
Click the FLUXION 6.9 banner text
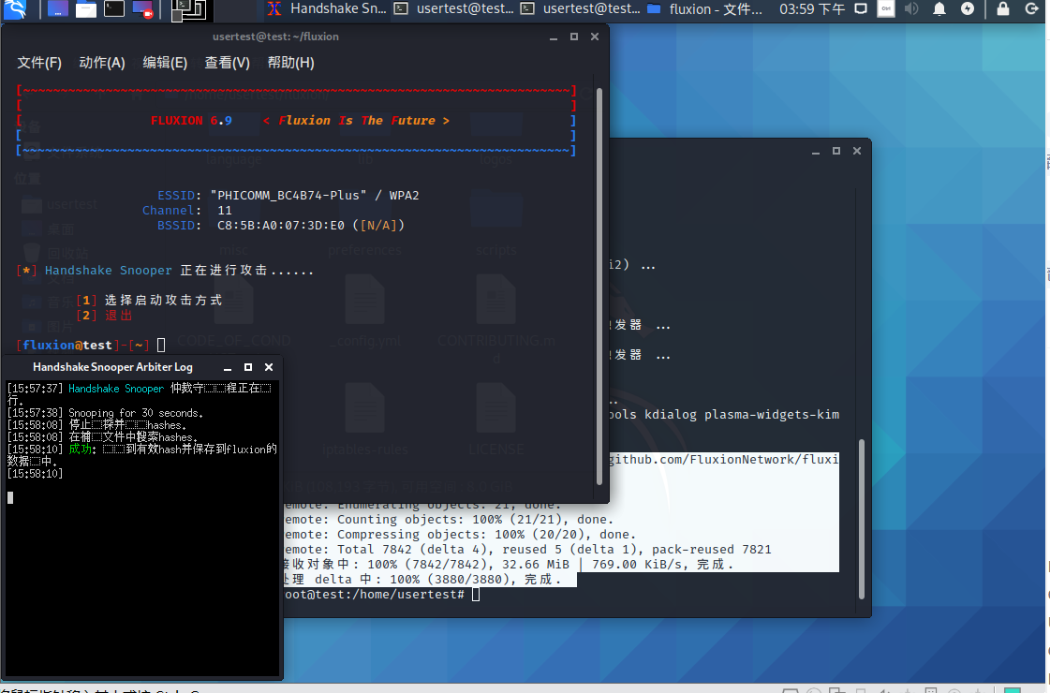[x=191, y=121]
